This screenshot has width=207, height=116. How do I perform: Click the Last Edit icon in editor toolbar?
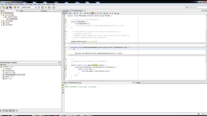tap(75, 13)
